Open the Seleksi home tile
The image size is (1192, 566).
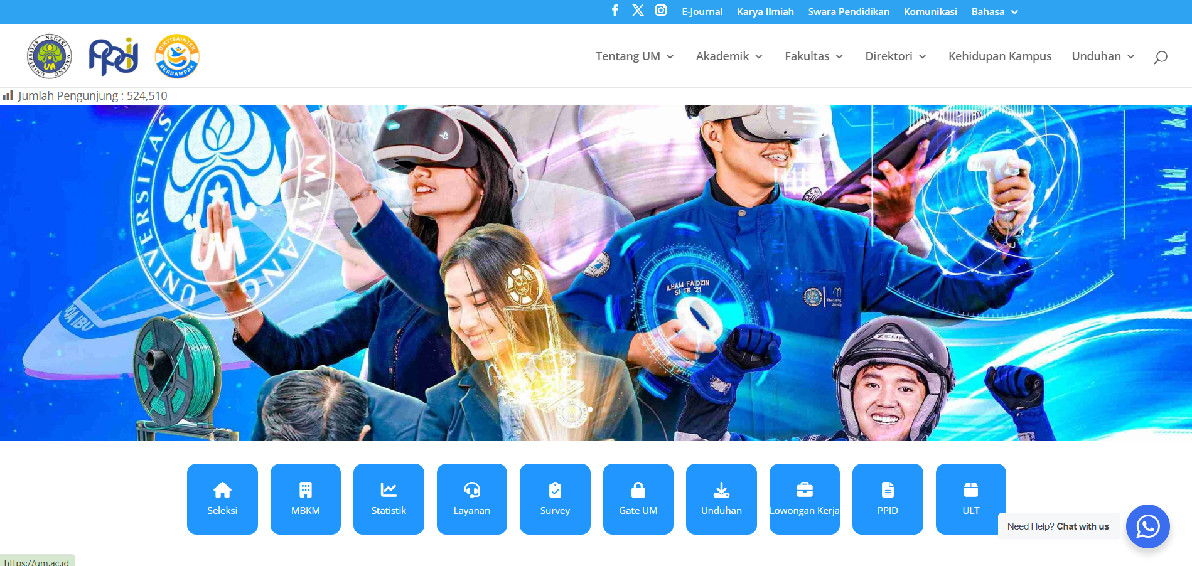pyautogui.click(x=222, y=499)
